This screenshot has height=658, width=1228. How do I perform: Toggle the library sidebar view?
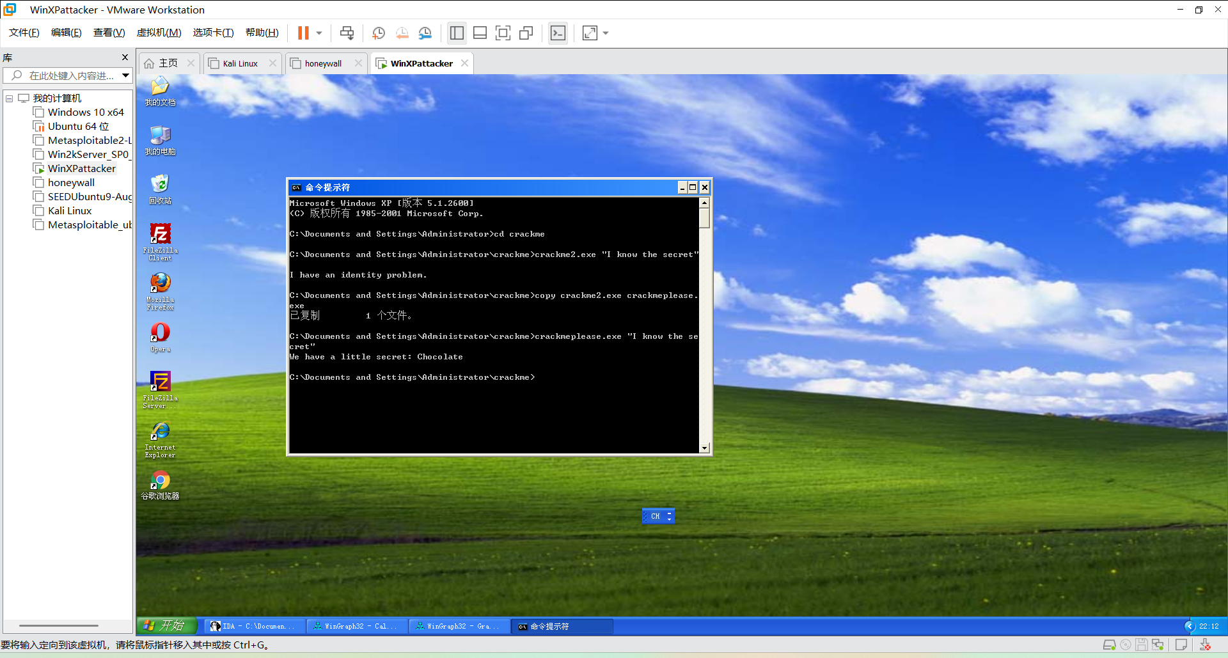pos(457,33)
